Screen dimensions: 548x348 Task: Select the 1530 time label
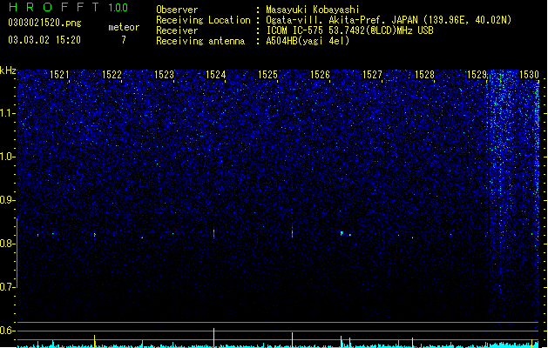click(x=529, y=75)
